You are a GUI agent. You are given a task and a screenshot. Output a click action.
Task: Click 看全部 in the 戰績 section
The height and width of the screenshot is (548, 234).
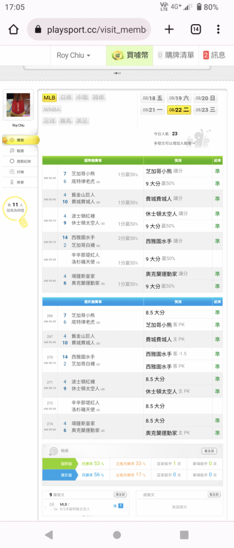tap(209, 451)
